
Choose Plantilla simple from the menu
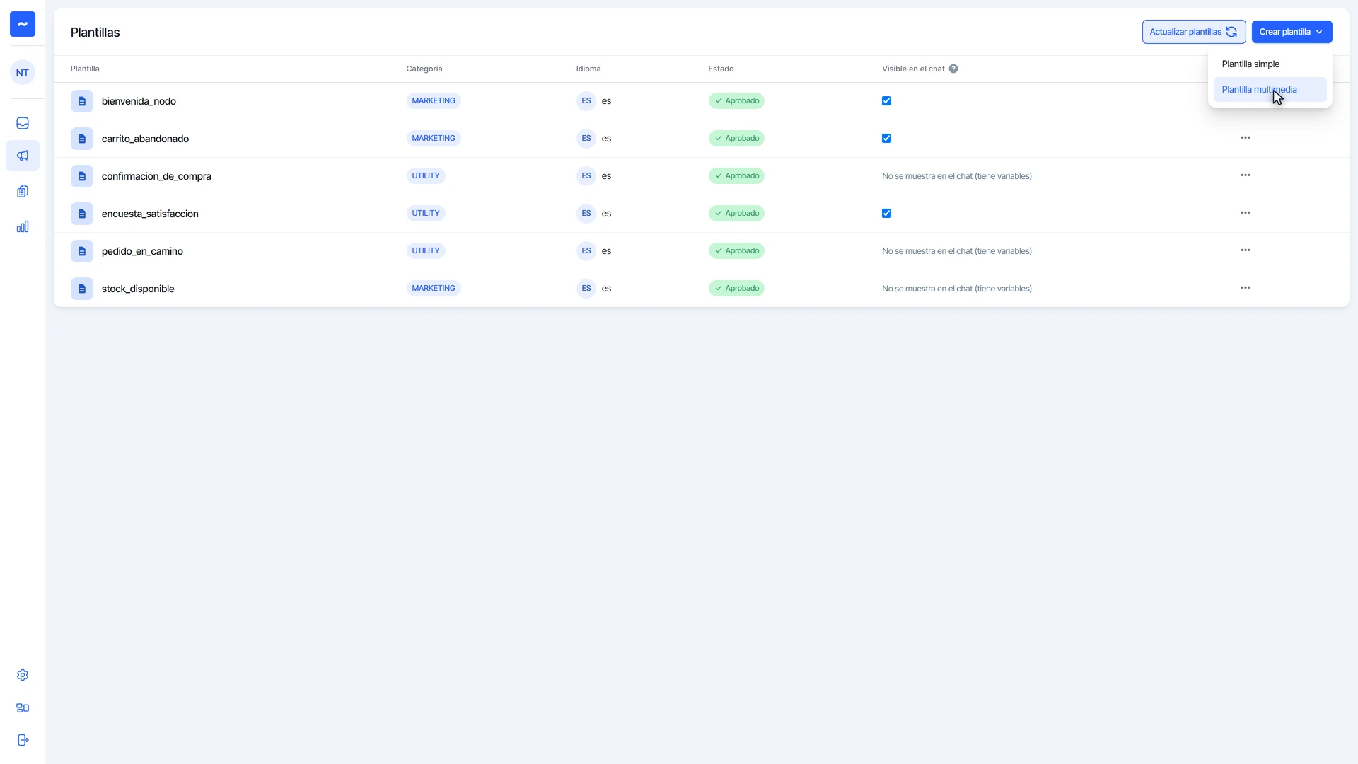click(x=1270, y=64)
